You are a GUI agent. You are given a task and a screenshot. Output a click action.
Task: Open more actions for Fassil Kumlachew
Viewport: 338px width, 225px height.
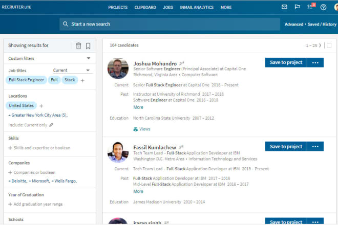[x=315, y=146]
